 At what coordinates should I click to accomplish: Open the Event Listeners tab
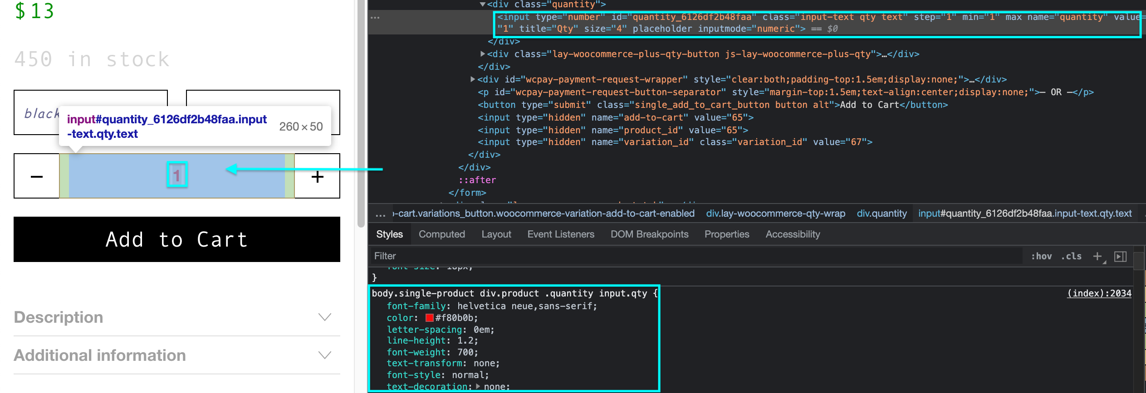(561, 234)
